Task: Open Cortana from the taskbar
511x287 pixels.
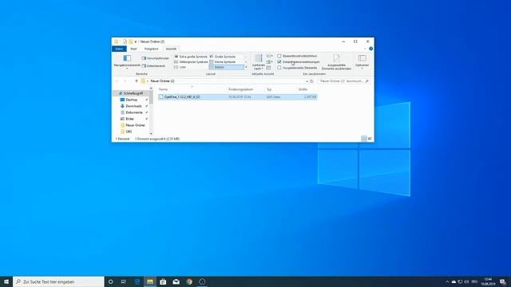Action: 110,281
